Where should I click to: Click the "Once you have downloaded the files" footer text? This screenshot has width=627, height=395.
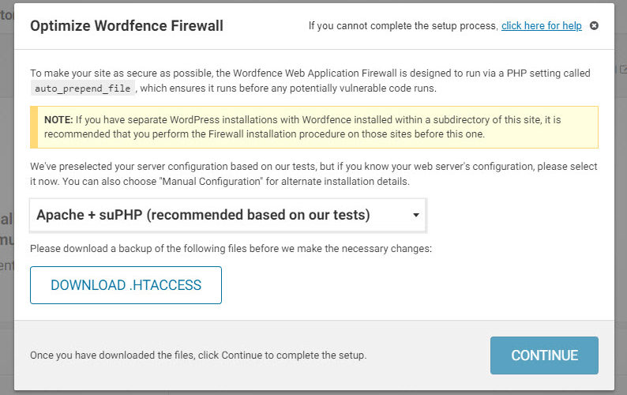coord(197,355)
